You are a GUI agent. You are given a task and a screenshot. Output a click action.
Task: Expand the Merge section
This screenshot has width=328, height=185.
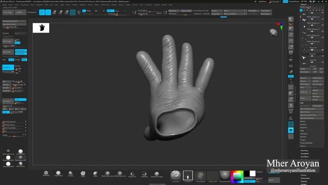point(303,121)
